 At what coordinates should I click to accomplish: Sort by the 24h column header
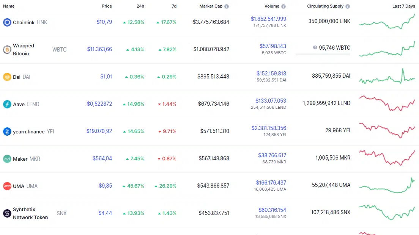click(140, 6)
